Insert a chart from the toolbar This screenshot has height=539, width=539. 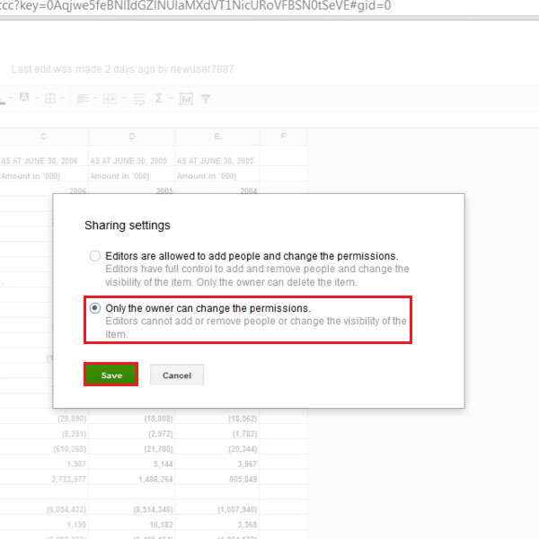(x=186, y=99)
